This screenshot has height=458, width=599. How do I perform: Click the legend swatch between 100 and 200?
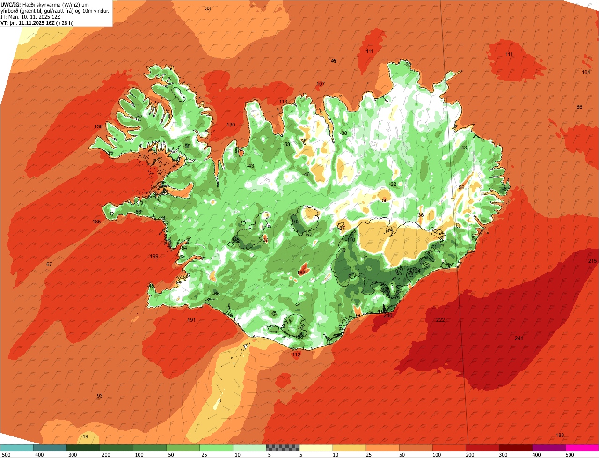coord(448,448)
